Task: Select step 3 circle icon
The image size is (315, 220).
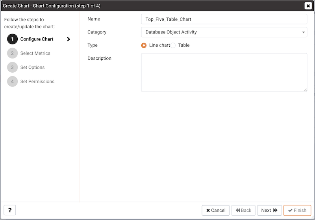Action: click(13, 67)
